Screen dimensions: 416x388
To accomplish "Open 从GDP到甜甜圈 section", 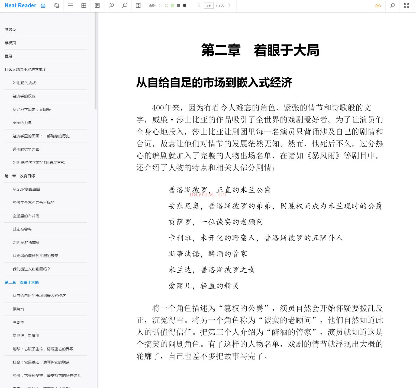I will [26, 189].
